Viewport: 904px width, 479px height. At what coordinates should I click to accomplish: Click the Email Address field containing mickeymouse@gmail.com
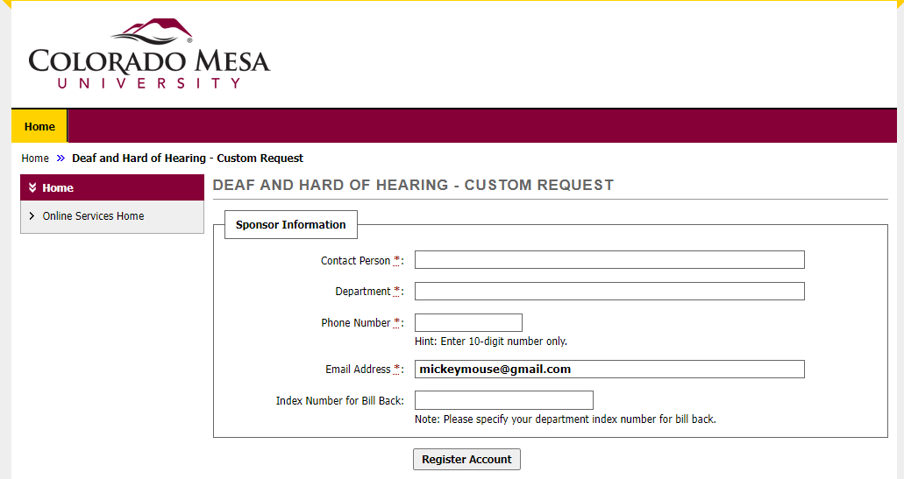point(609,370)
